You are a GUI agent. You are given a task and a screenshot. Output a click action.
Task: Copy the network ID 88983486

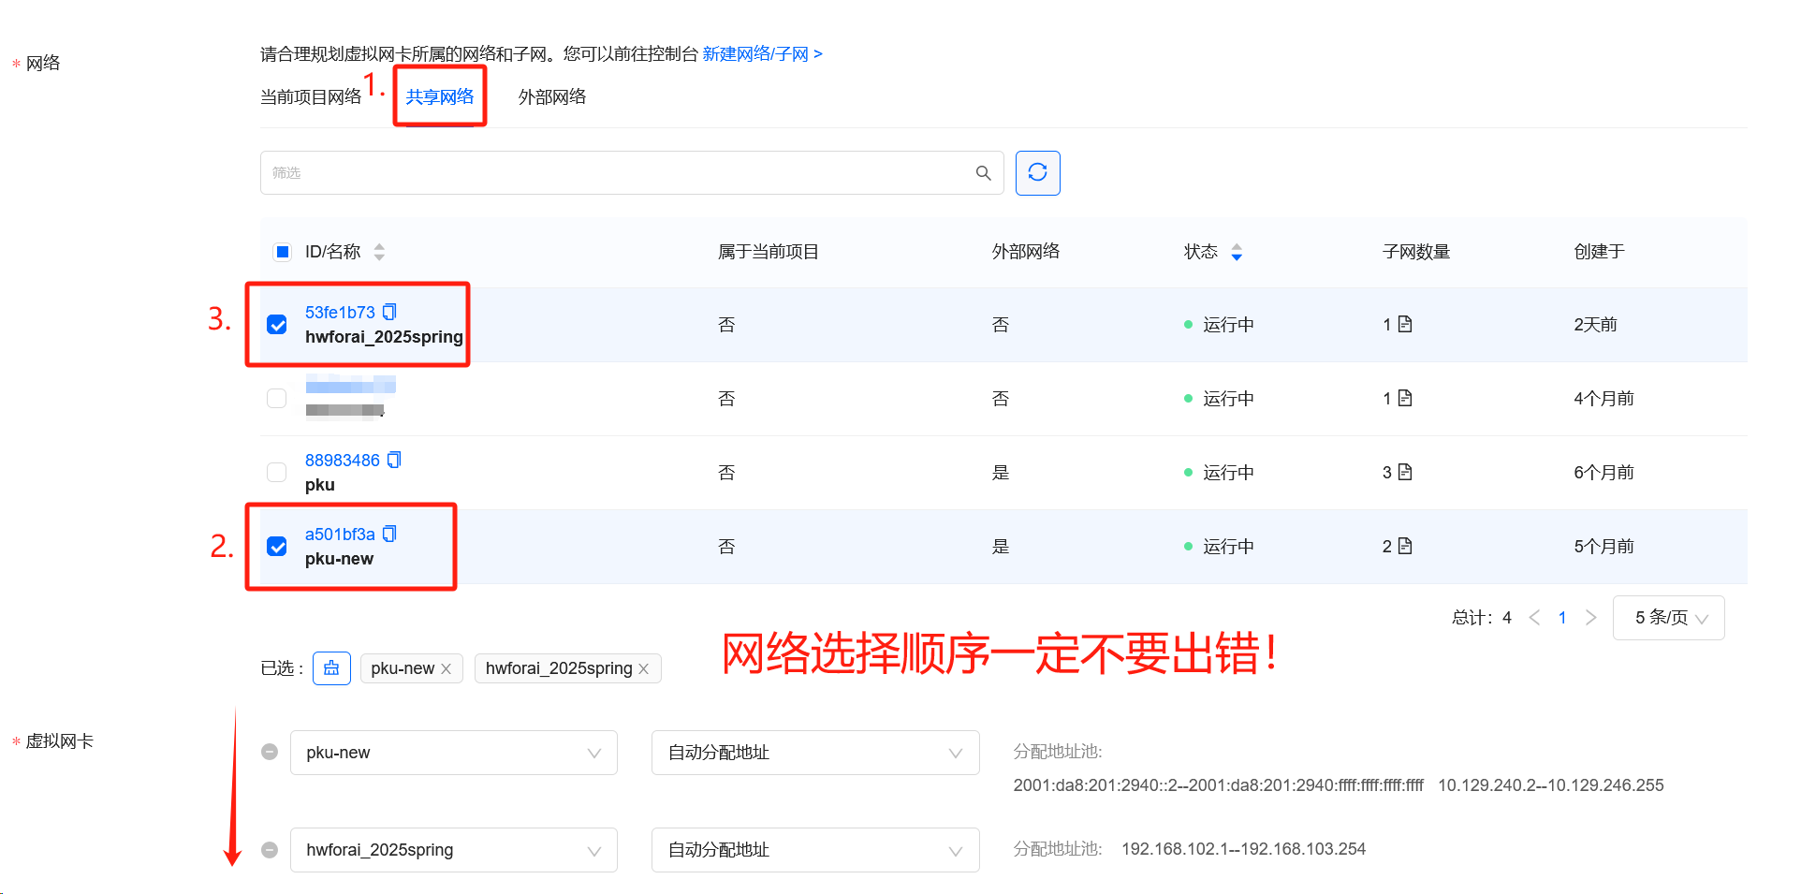pyautogui.click(x=394, y=460)
